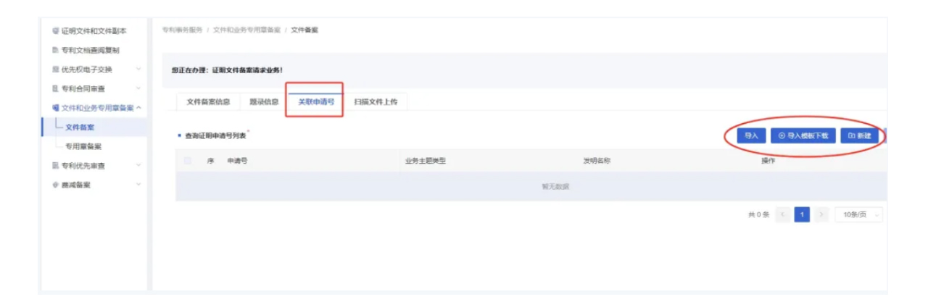The width and height of the screenshot is (928, 302).
Task: Open the 扫描文件上传 tab
Action: [376, 102]
